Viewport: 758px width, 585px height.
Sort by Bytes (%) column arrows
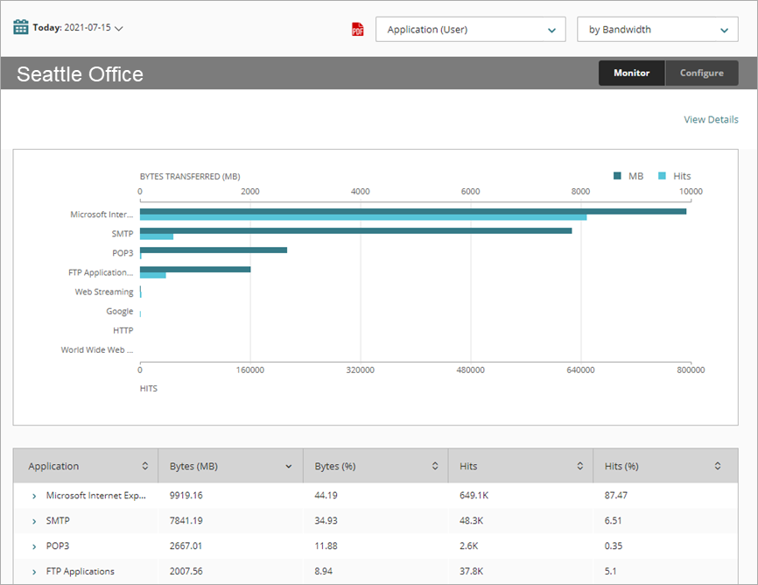(x=435, y=466)
